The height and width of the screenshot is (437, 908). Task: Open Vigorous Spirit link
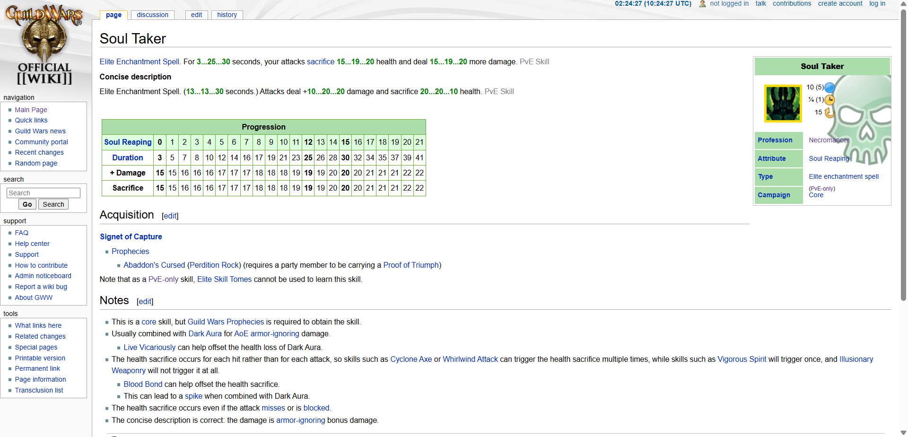(742, 359)
